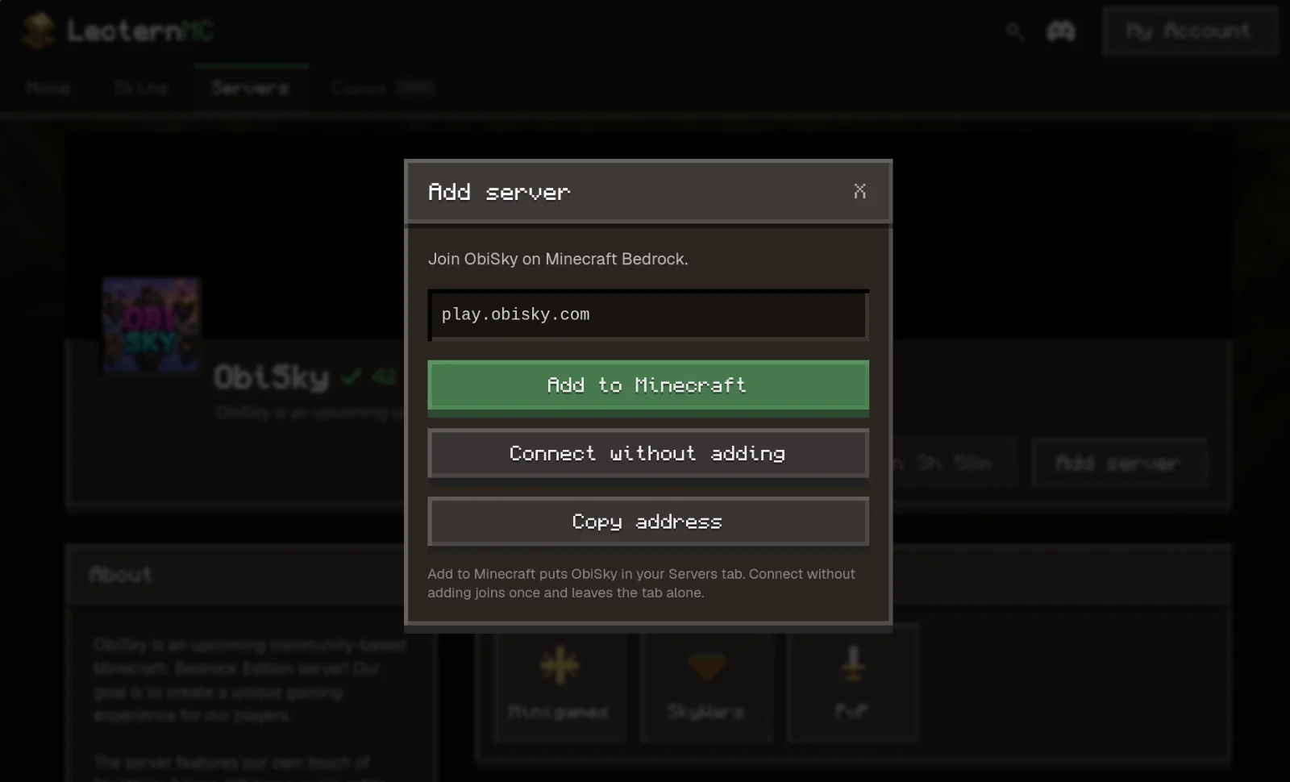
Task: Click the Copy address button
Action: pos(648,522)
